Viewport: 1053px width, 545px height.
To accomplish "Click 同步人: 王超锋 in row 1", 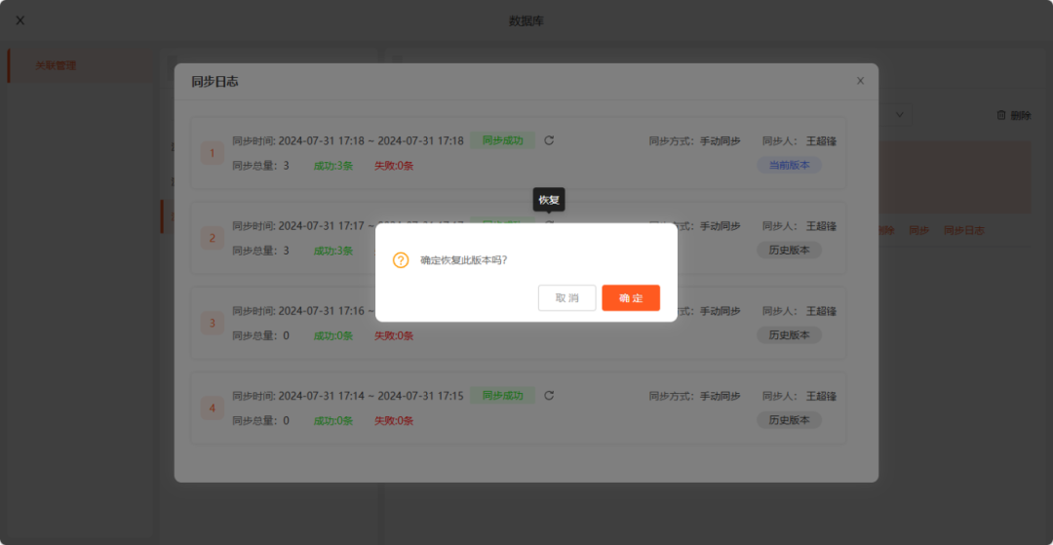I will (799, 141).
